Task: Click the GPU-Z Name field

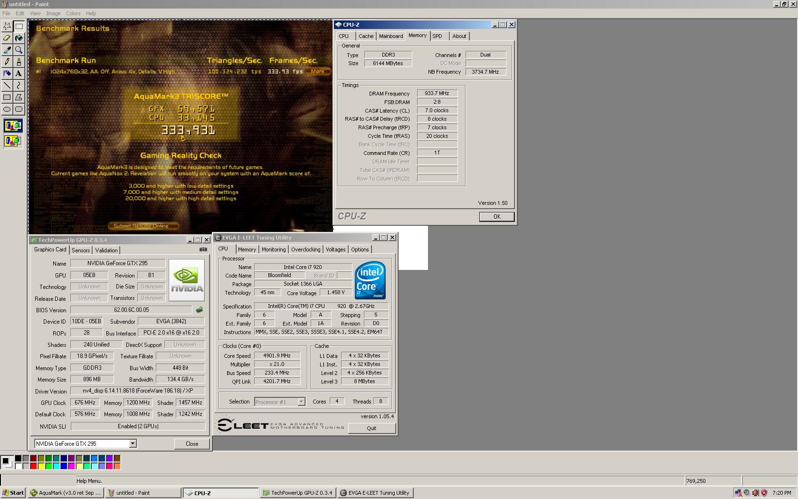Action: coord(118,263)
